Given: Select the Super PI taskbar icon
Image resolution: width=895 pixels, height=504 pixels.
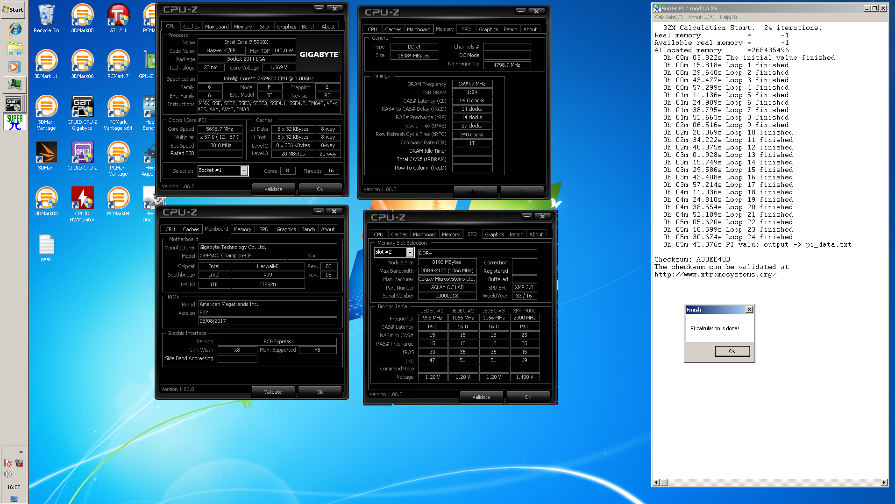Looking at the screenshot, I should coord(15,122).
